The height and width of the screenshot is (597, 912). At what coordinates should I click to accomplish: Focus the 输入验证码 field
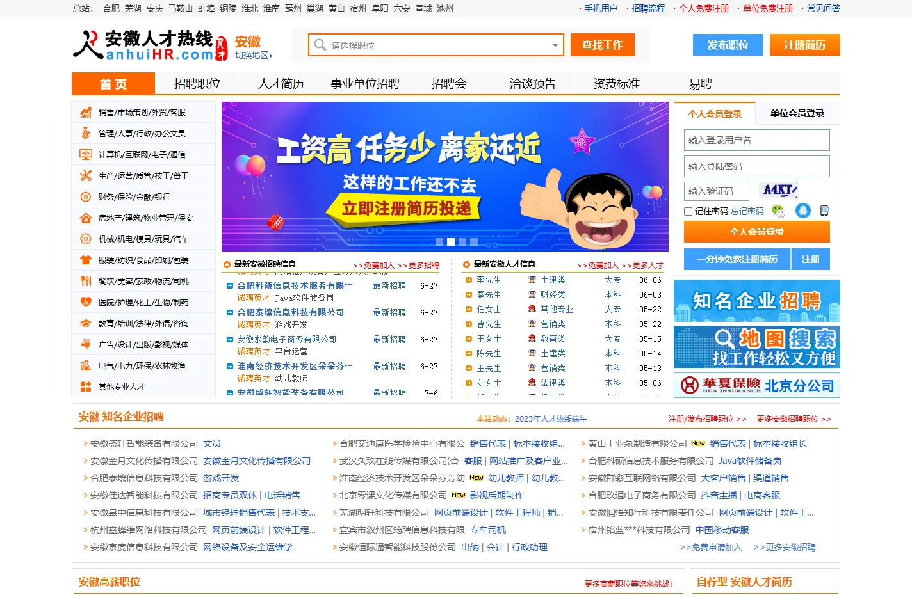[717, 191]
